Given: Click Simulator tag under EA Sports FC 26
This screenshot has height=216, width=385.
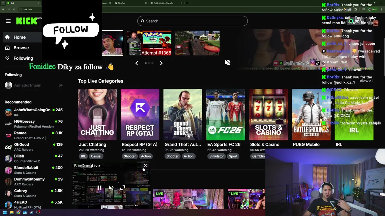Looking at the screenshot, I should pos(217,156).
